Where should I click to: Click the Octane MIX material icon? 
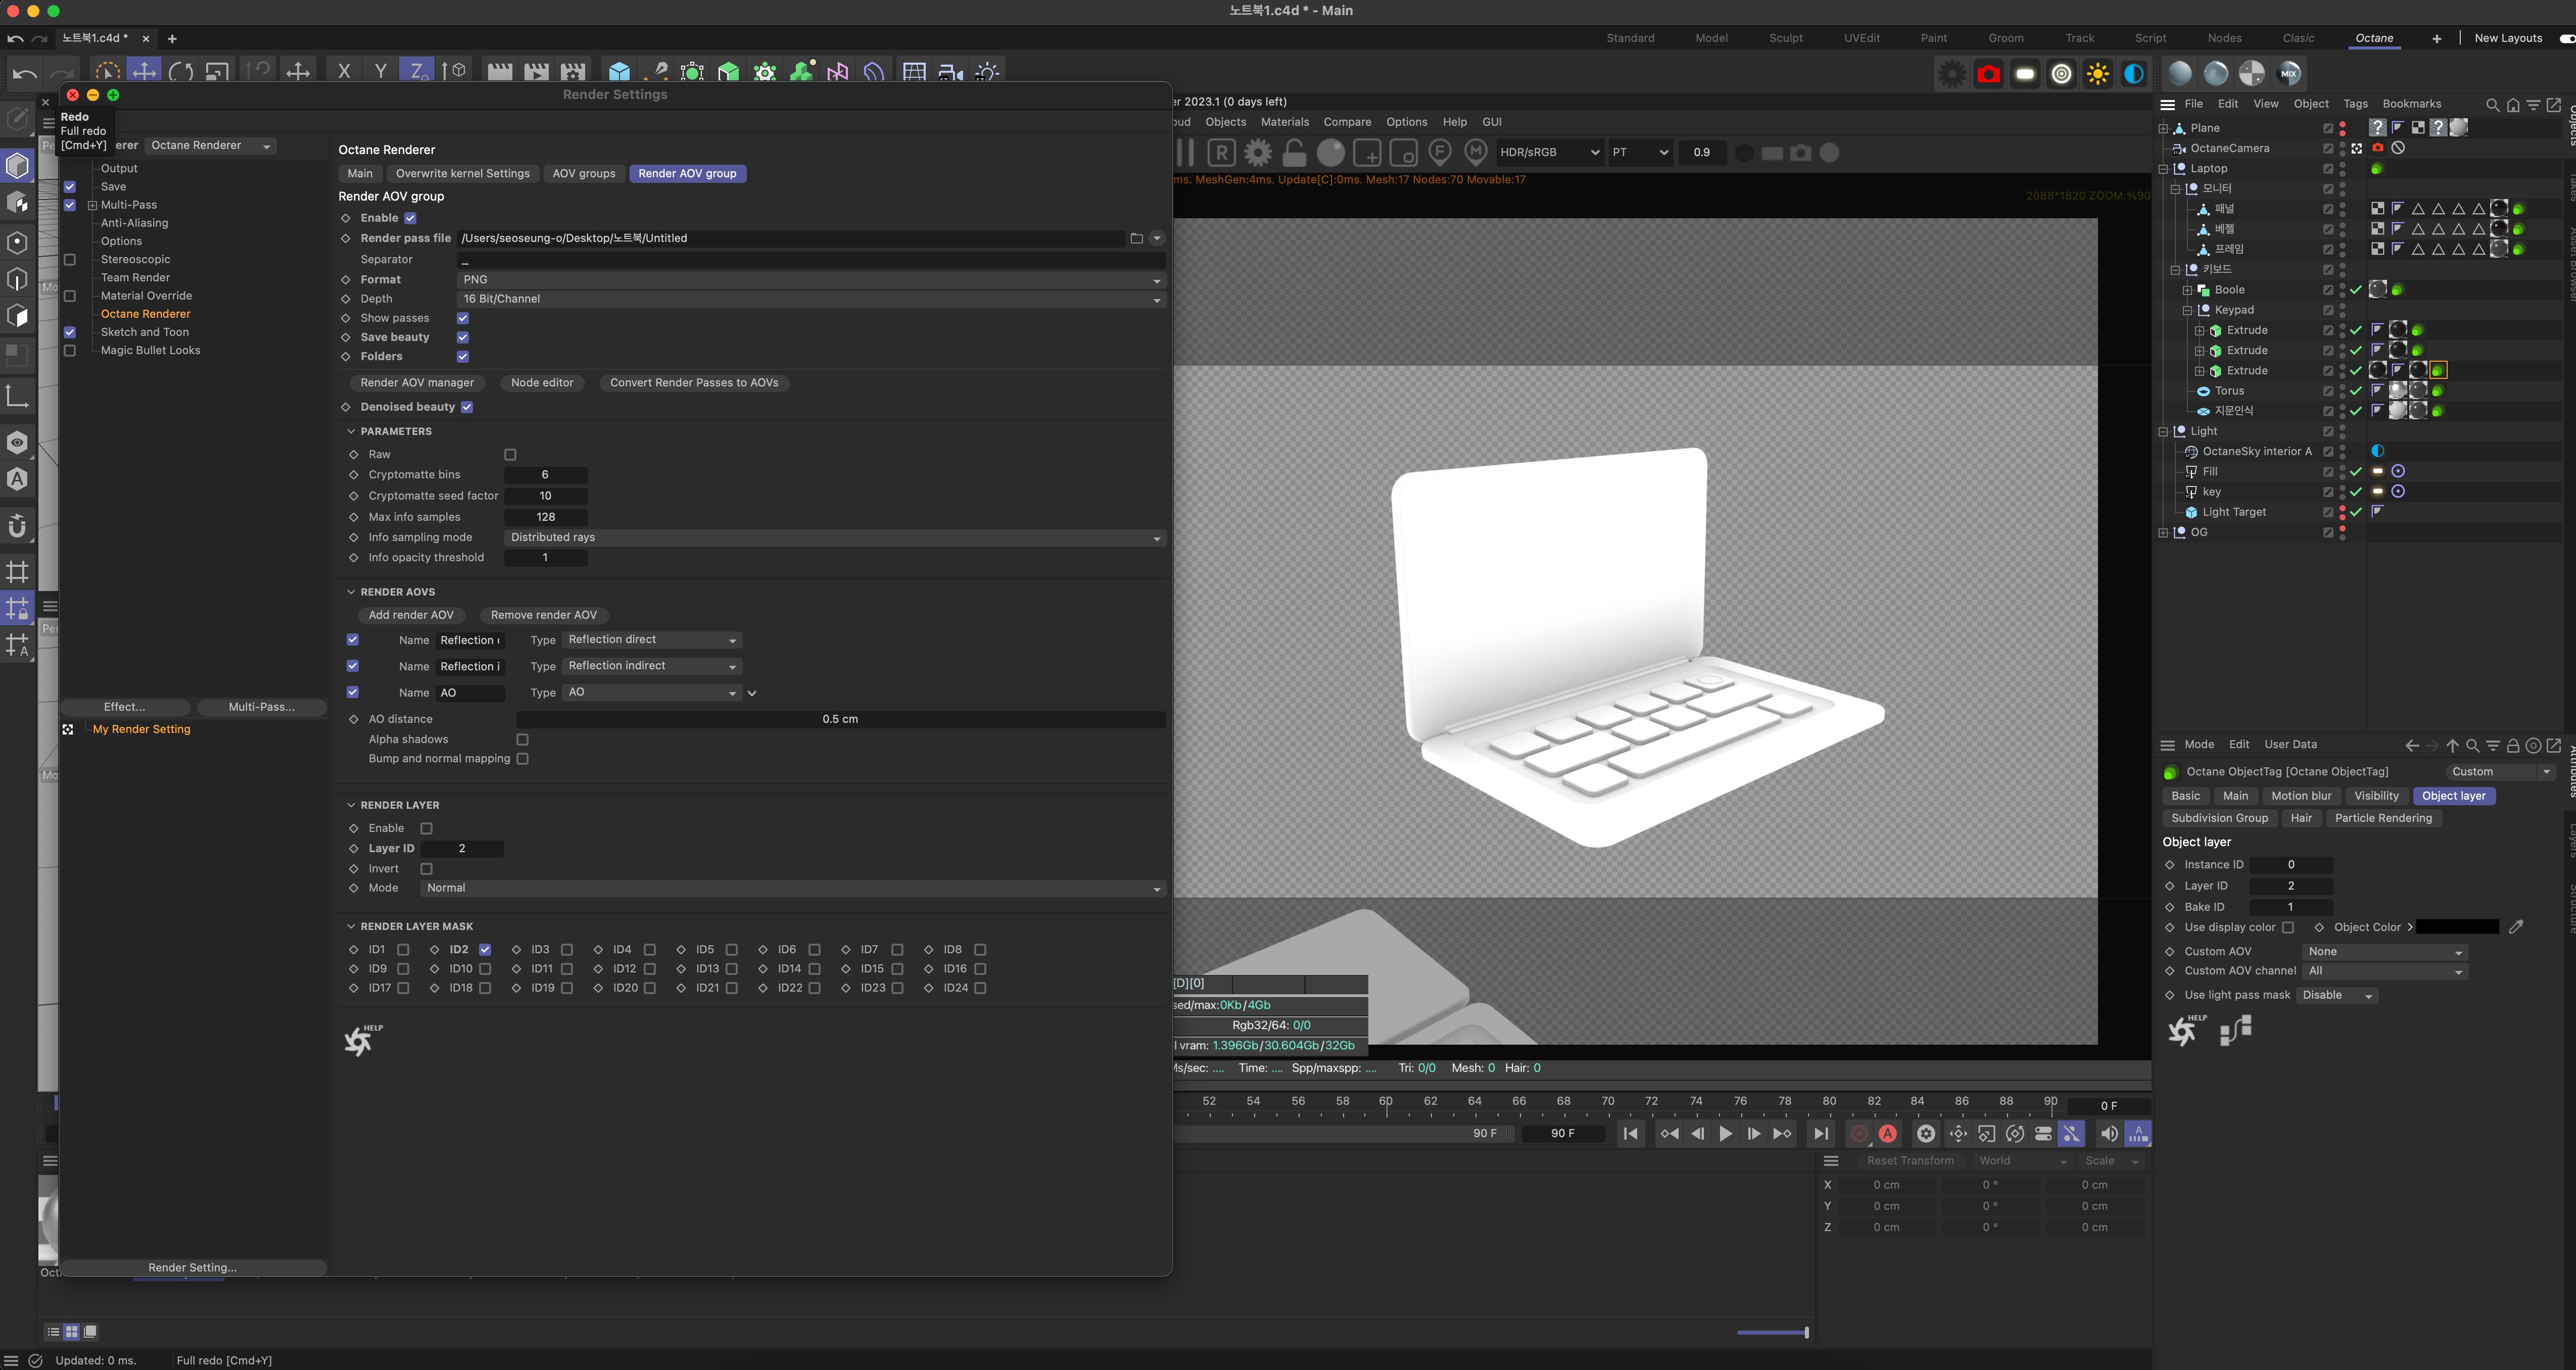pos(2289,74)
